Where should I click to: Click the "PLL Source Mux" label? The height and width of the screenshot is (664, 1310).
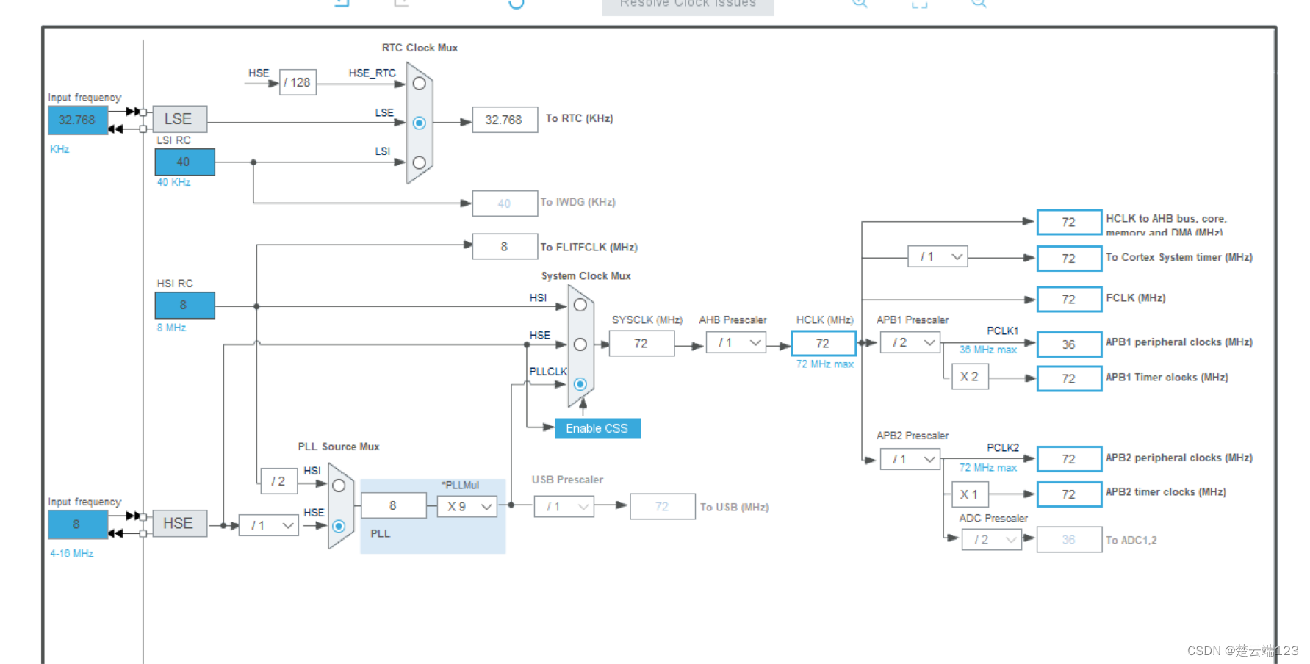pyautogui.click(x=339, y=447)
